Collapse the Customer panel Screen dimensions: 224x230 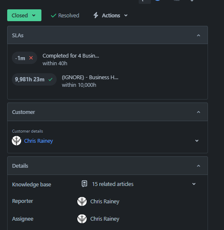(x=199, y=112)
